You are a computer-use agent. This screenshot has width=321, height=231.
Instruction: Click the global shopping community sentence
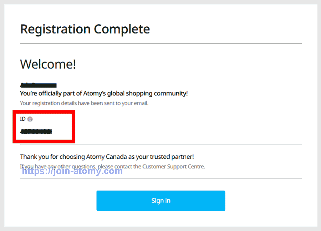point(104,93)
